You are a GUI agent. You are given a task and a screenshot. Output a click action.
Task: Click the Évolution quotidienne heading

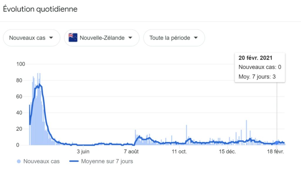click(x=40, y=9)
